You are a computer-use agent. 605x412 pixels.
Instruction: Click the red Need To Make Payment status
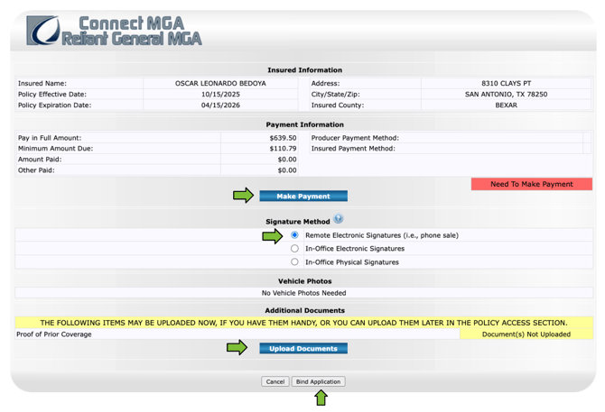(x=531, y=184)
